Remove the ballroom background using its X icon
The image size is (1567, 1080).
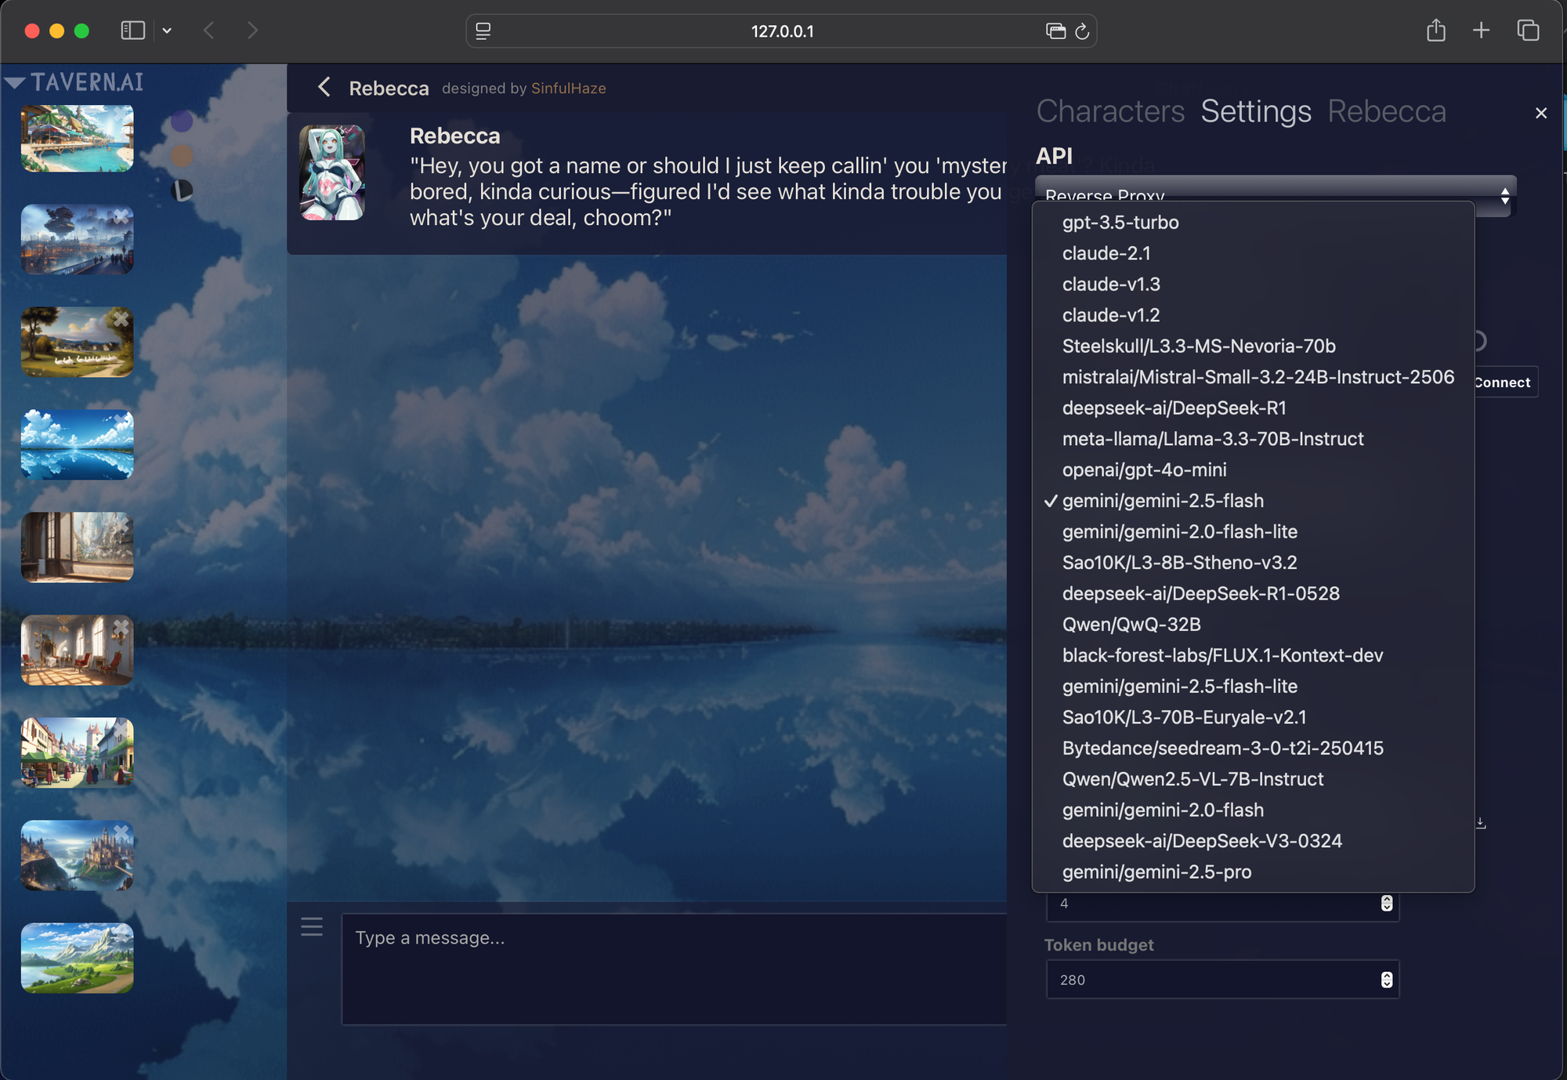coord(121,626)
